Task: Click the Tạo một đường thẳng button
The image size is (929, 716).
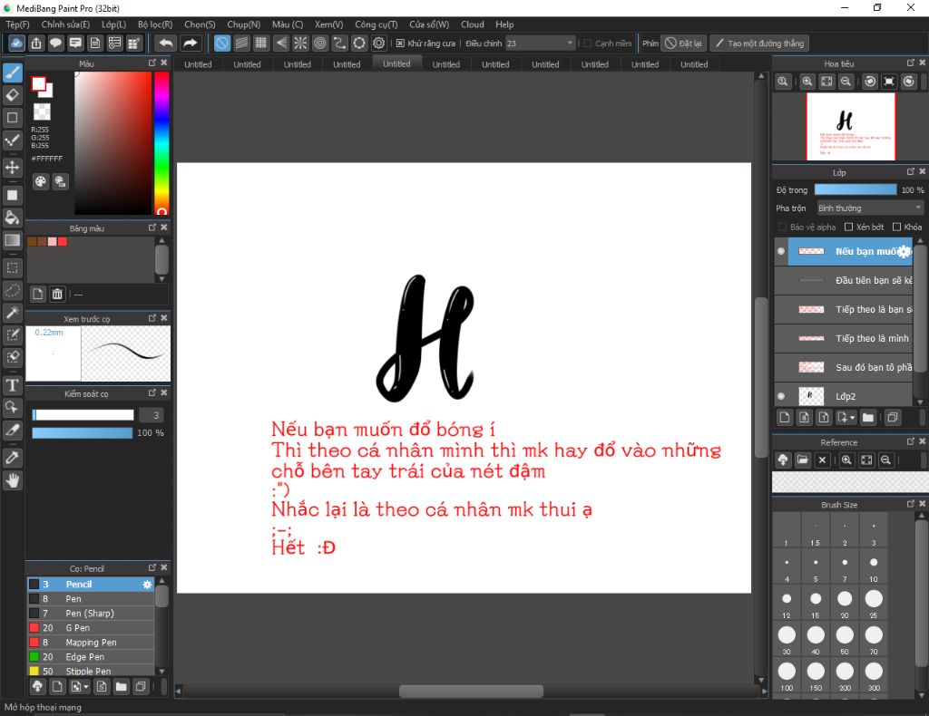Action: (x=759, y=44)
